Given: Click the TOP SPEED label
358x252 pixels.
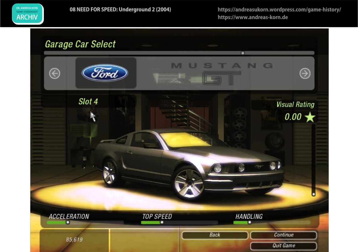Looking at the screenshot, I should (x=157, y=216).
